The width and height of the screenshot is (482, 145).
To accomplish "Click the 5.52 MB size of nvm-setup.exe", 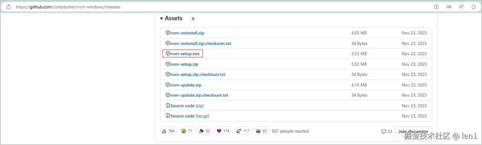I will (x=359, y=54).
